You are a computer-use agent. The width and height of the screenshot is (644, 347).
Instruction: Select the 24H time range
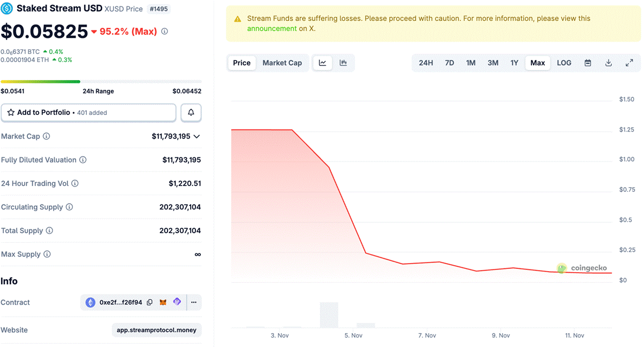(426, 63)
